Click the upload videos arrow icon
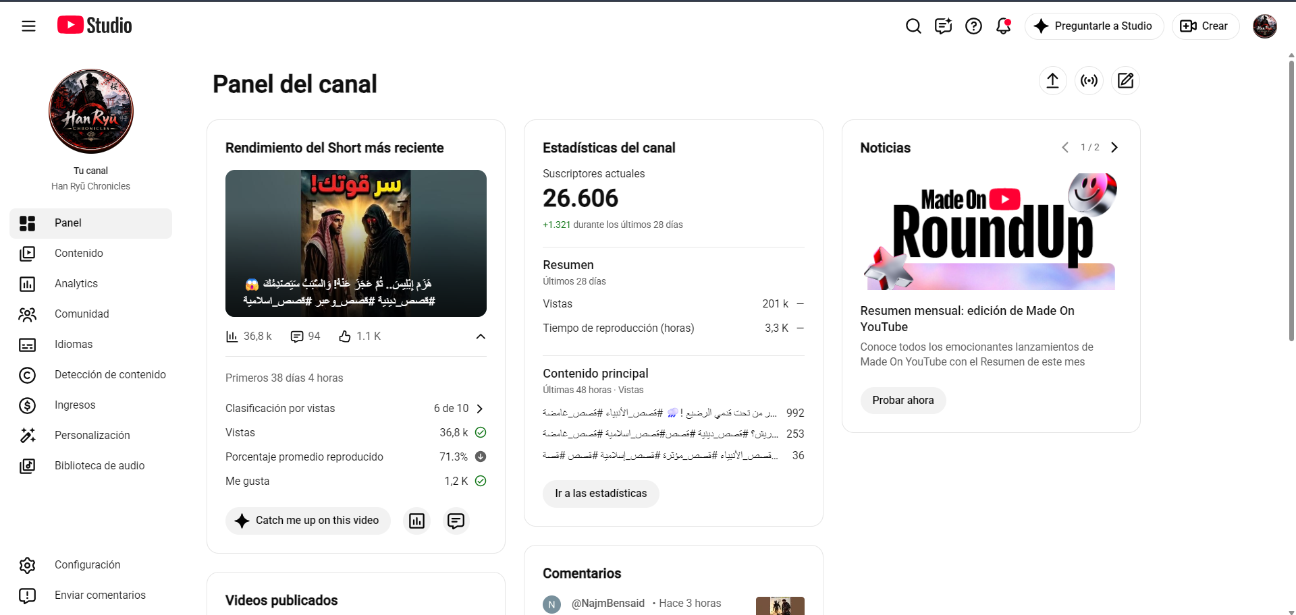The width and height of the screenshot is (1296, 615). click(x=1052, y=81)
